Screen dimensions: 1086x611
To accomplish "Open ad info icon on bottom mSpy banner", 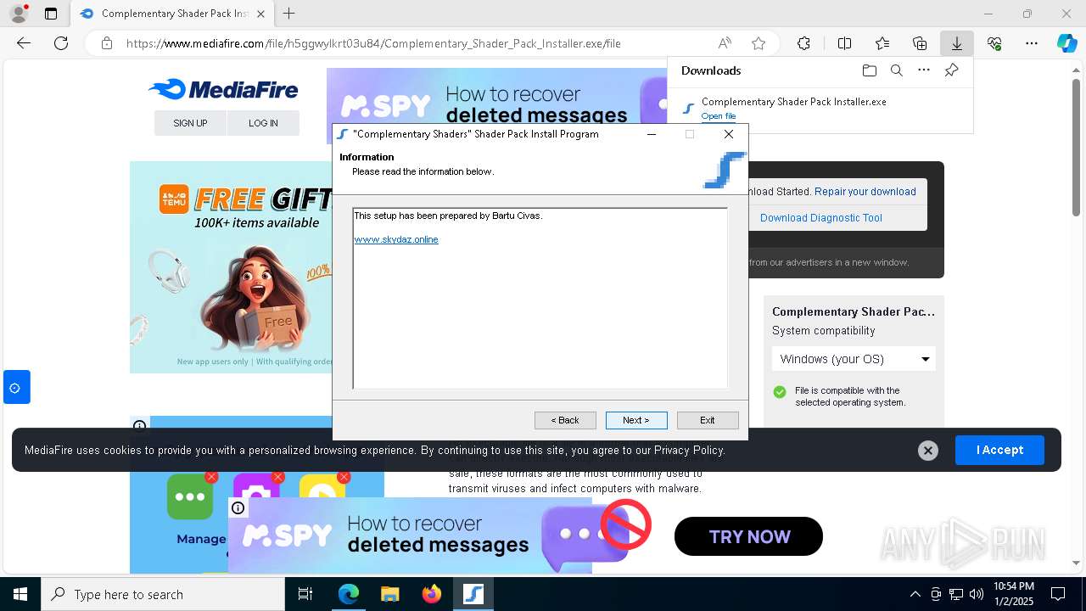I will tap(238, 508).
